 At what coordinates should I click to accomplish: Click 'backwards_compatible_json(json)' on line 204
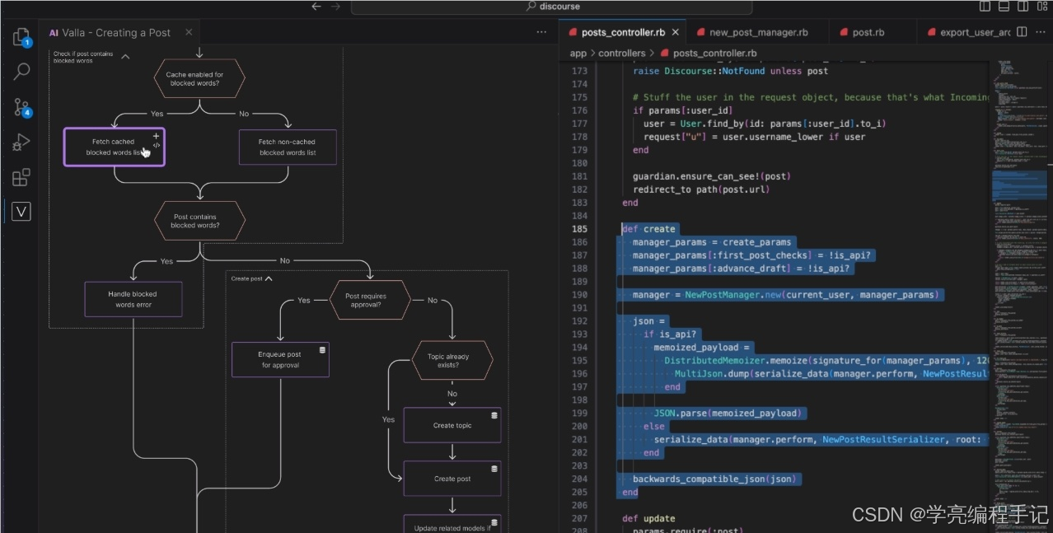[715, 479]
